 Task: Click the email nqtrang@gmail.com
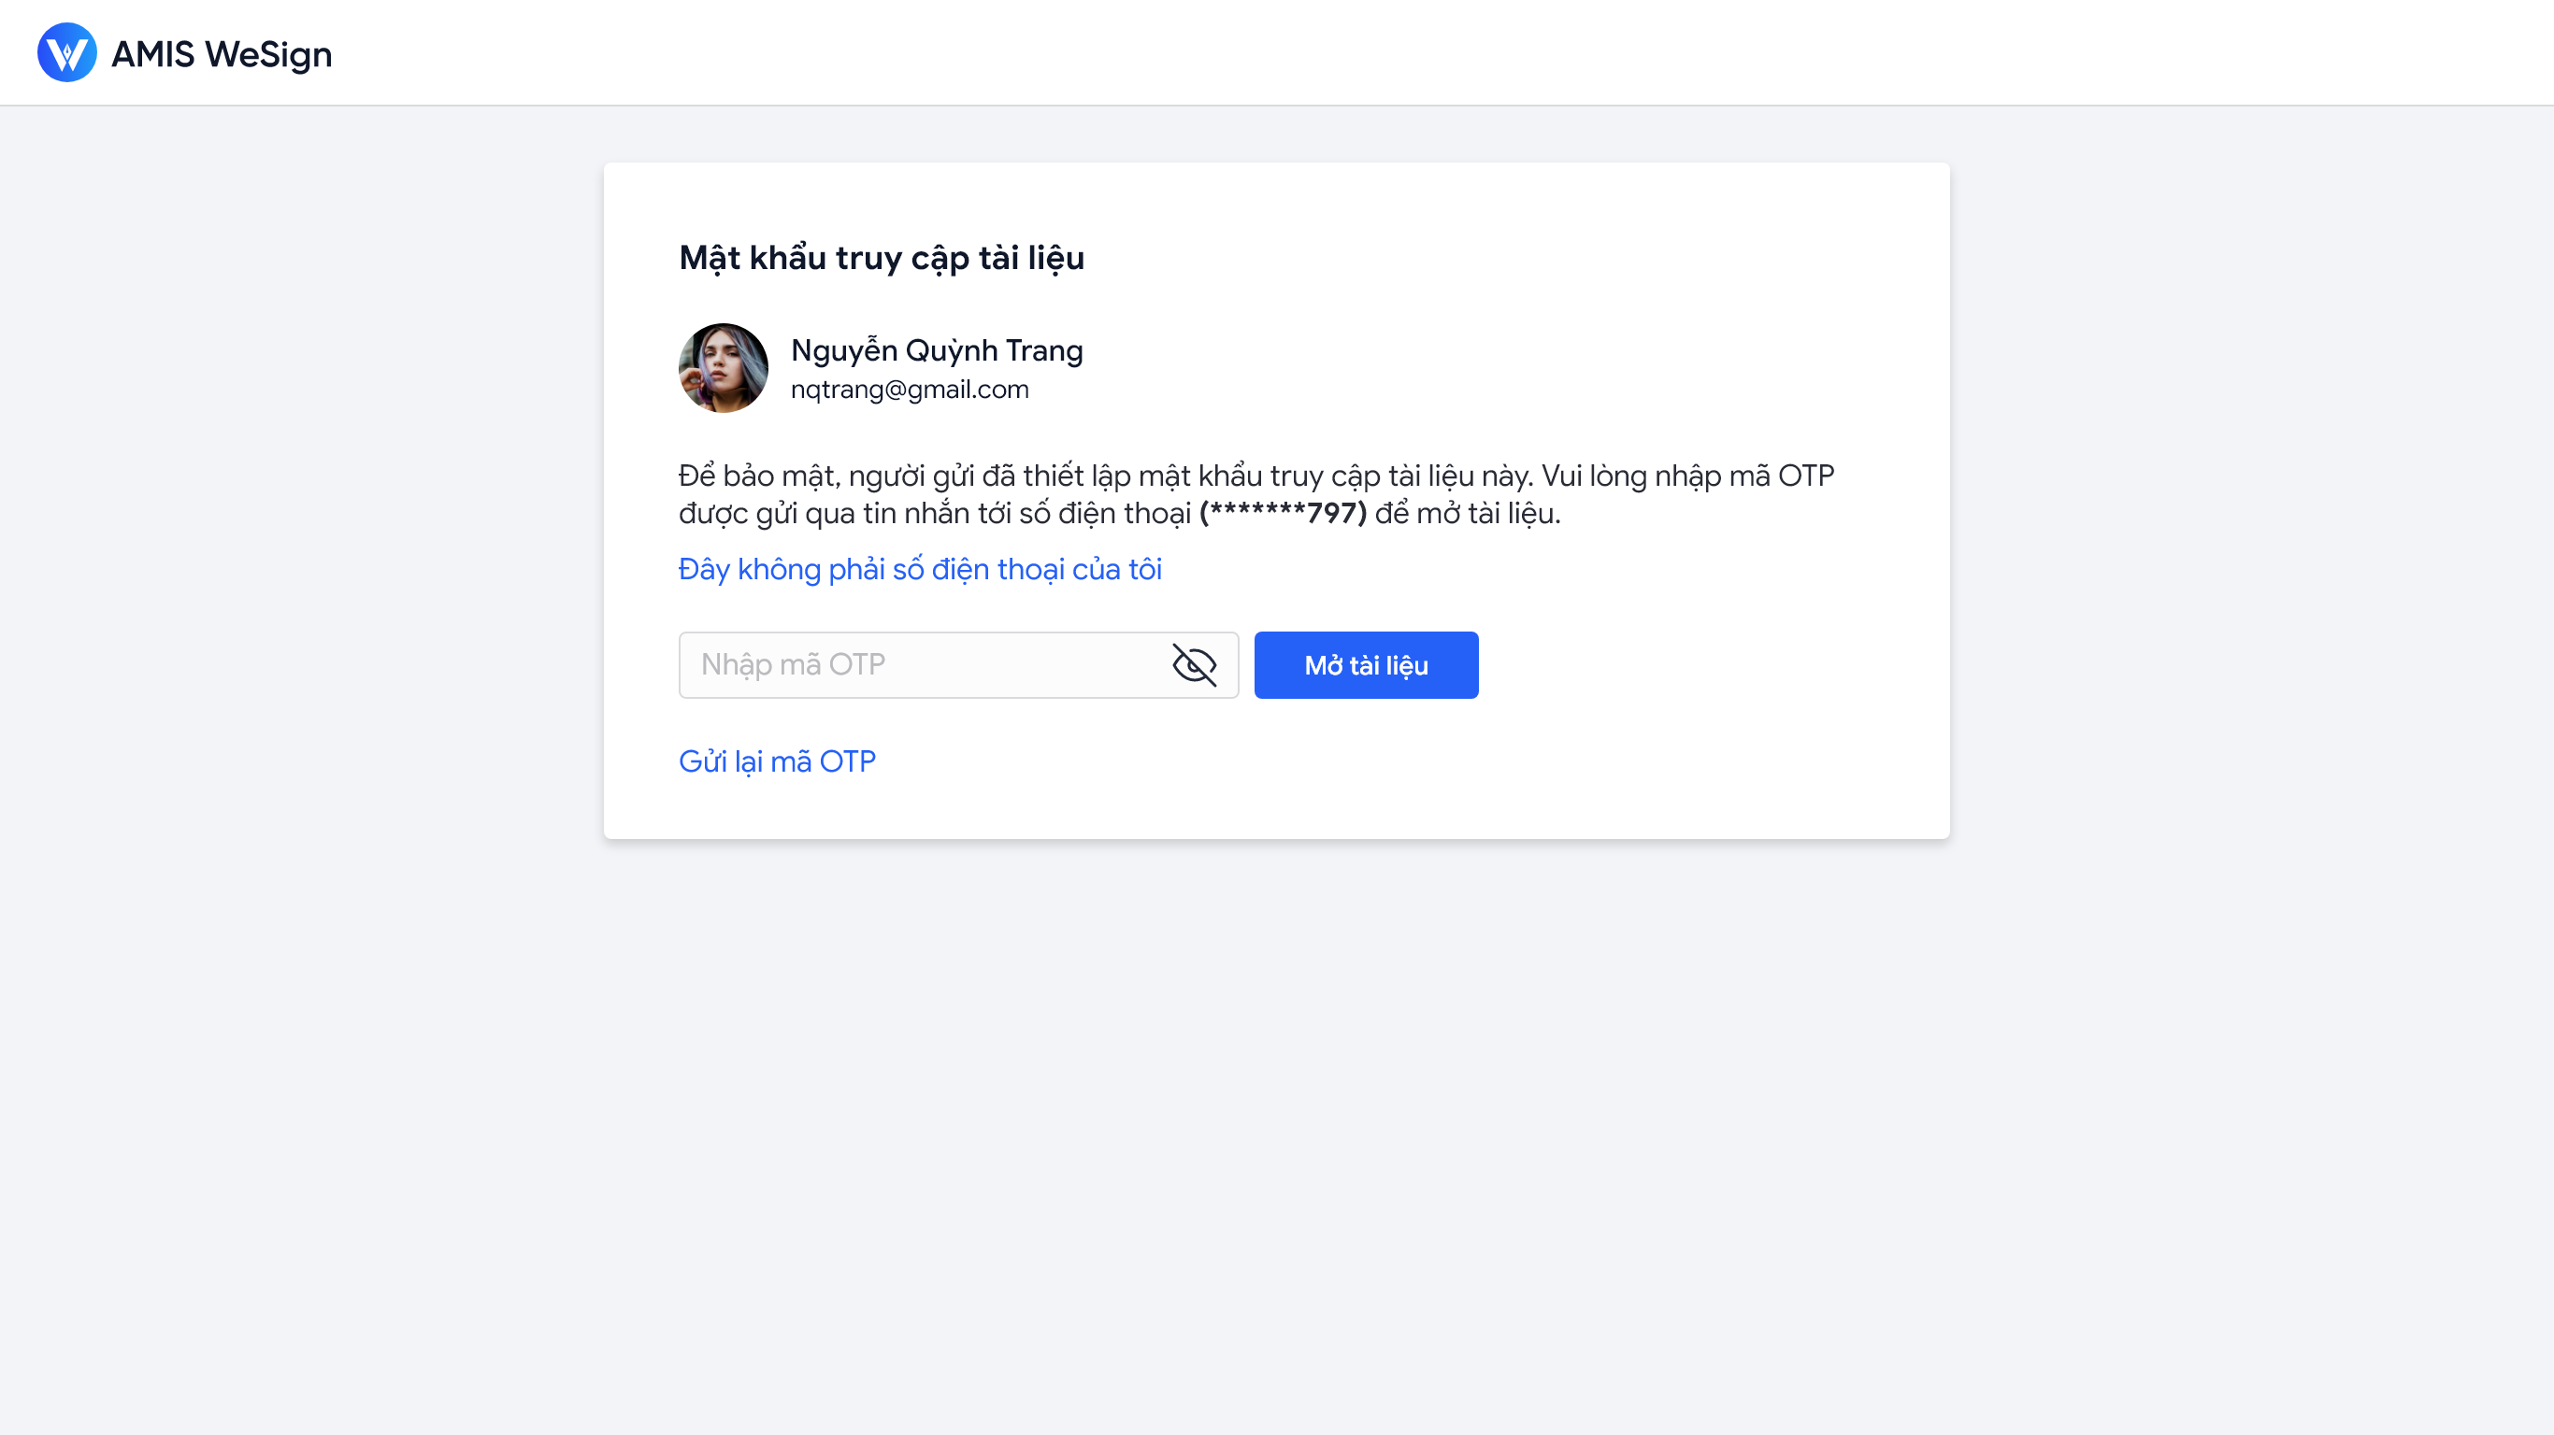click(910, 390)
